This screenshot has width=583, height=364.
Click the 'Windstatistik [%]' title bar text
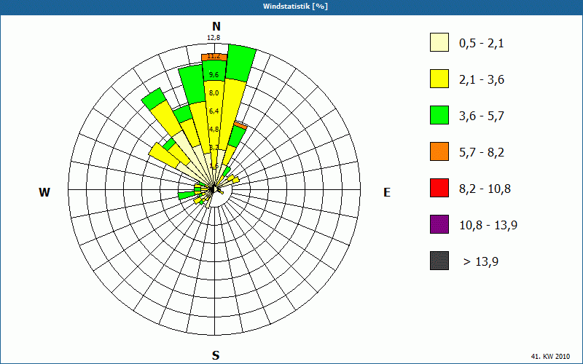(x=296, y=7)
